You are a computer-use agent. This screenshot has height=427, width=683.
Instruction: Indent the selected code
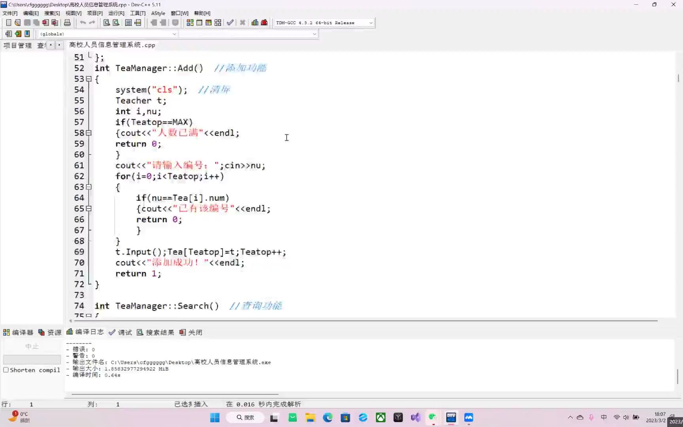click(x=154, y=23)
